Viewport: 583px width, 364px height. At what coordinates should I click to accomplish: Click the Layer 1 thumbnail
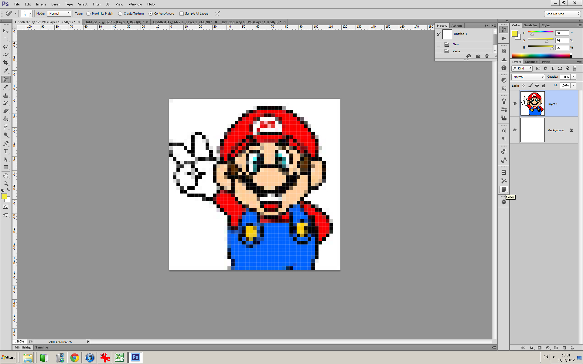pos(533,103)
